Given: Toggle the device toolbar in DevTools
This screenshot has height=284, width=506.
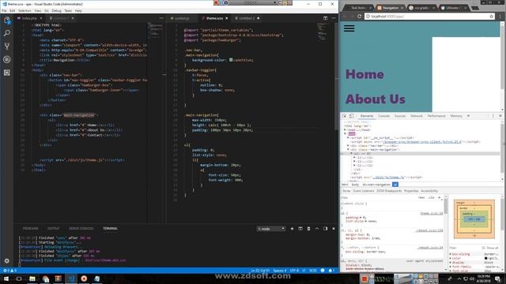Looking at the screenshot, I should point(351,116).
